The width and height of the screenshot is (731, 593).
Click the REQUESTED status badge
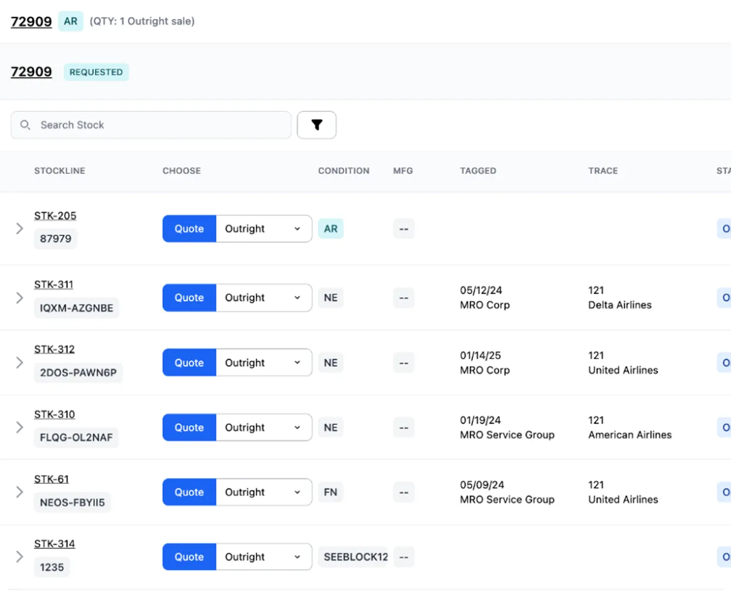96,72
